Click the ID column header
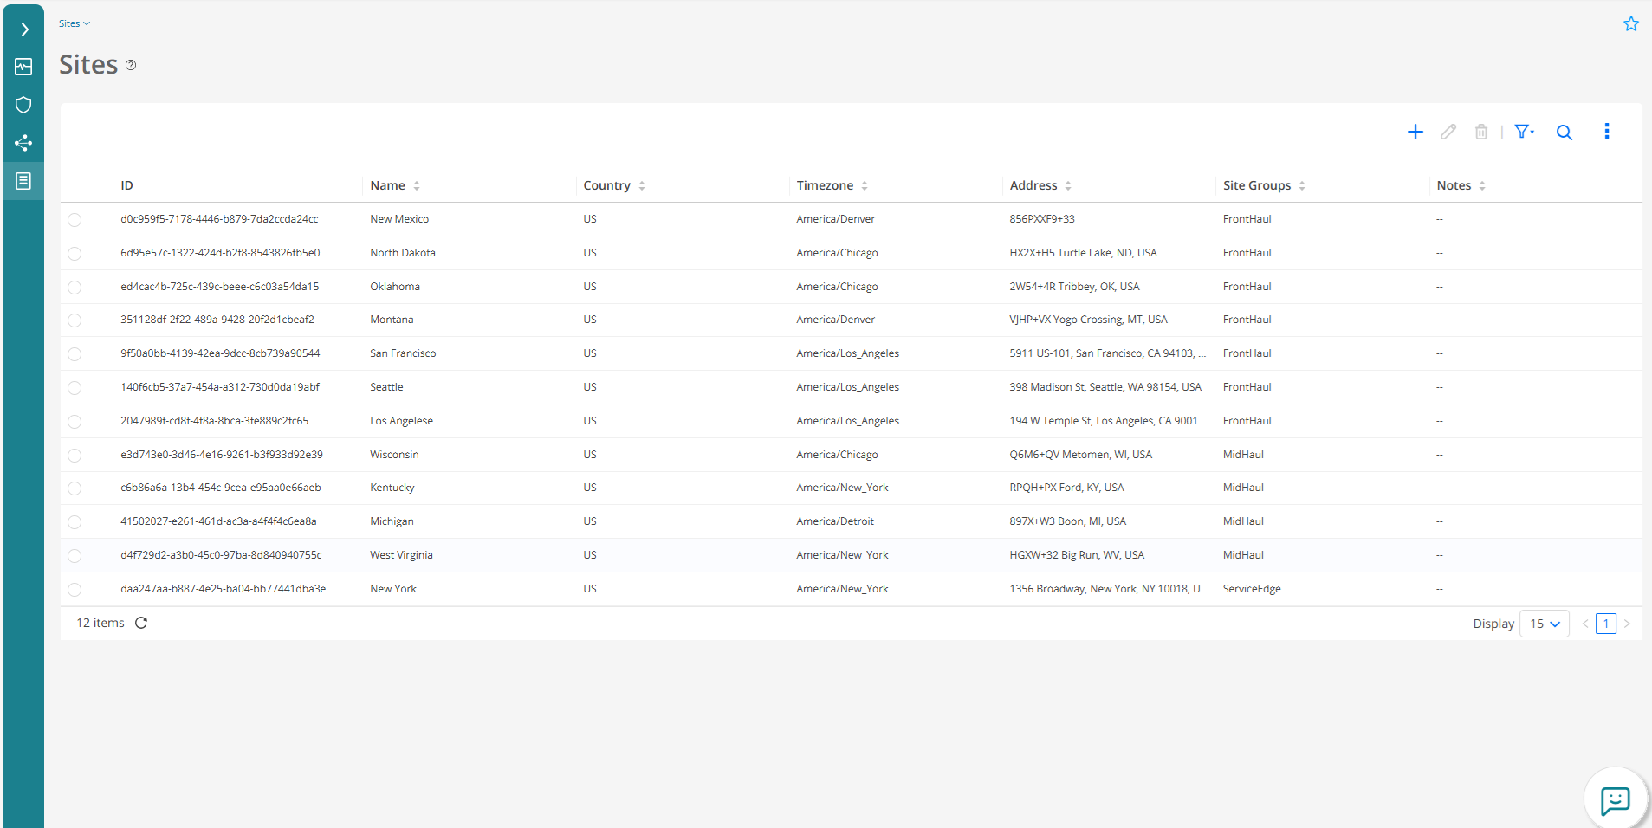Screen dimensions: 1652x828 126,185
